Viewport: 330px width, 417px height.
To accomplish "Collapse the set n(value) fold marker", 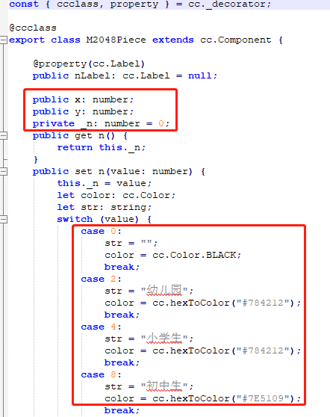I will tap(4, 172).
